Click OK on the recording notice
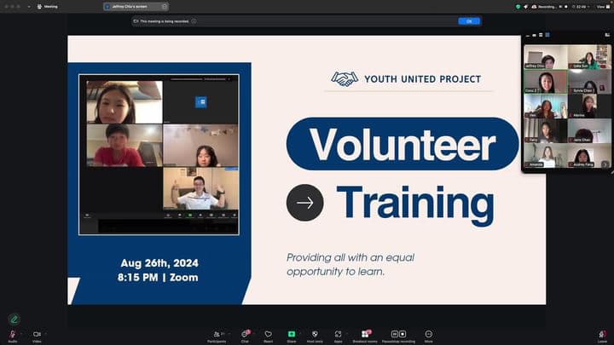Image resolution: width=614 pixels, height=345 pixels. click(469, 21)
